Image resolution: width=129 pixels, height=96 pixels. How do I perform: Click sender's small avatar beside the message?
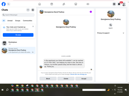click(41, 67)
